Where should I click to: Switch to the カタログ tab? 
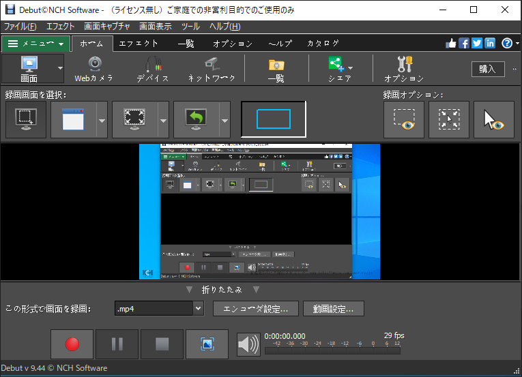[x=323, y=44]
